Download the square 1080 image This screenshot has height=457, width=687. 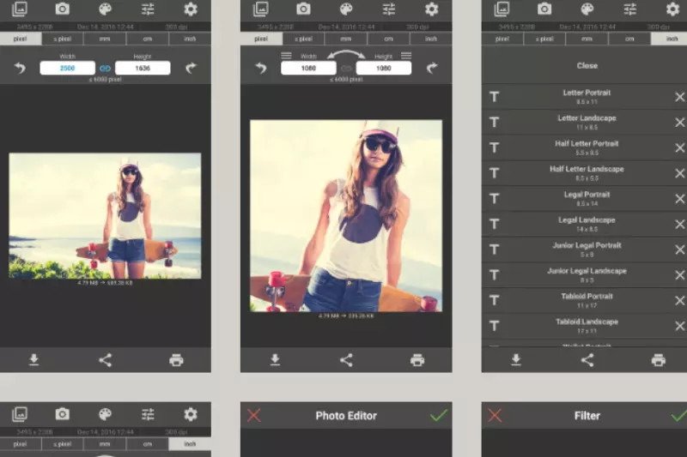click(x=275, y=360)
